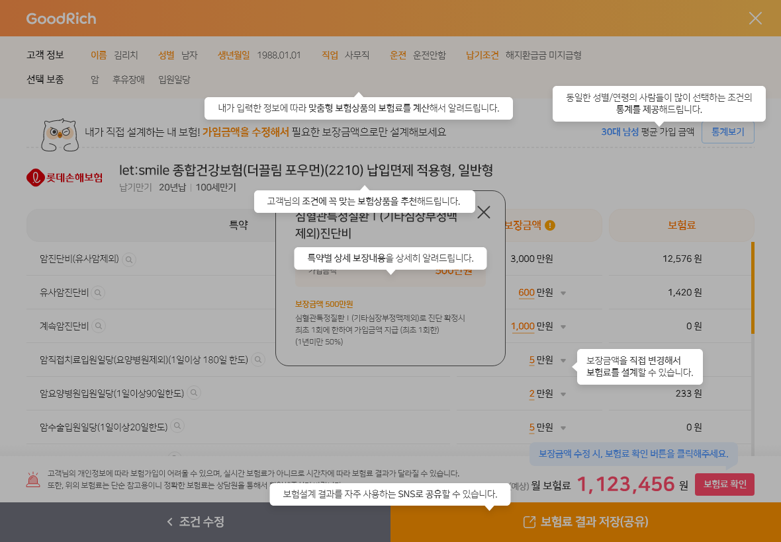Close the GoodRich window with top X
The height and width of the screenshot is (542, 781).
[755, 19]
